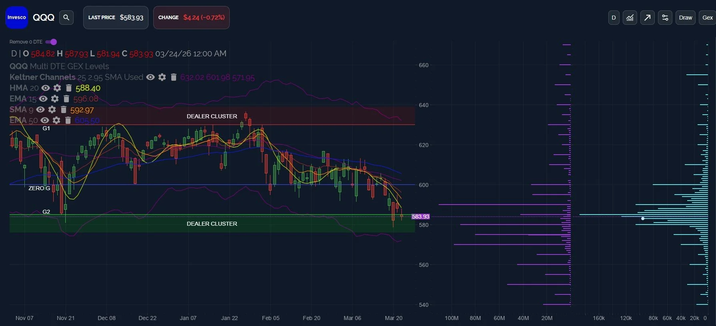Viewport: 716px width, 326px height.
Task: Hide the HMA 20 indicator
Action: [46, 88]
